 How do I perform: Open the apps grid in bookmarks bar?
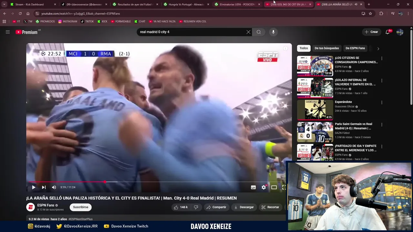(4, 21)
